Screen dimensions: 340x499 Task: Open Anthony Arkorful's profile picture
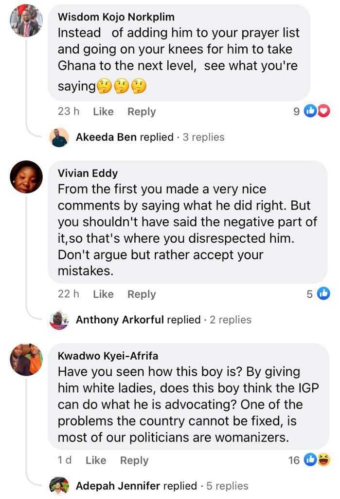pos(59,320)
